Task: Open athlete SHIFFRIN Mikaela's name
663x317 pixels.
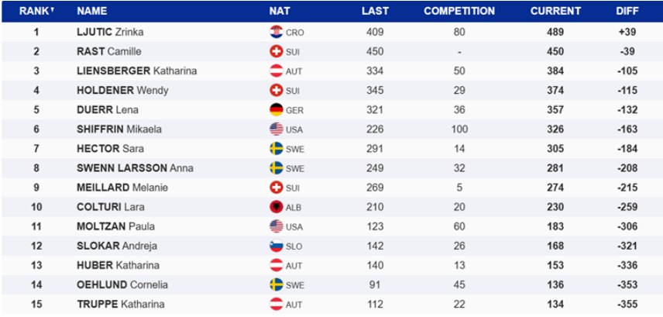Action: [119, 129]
